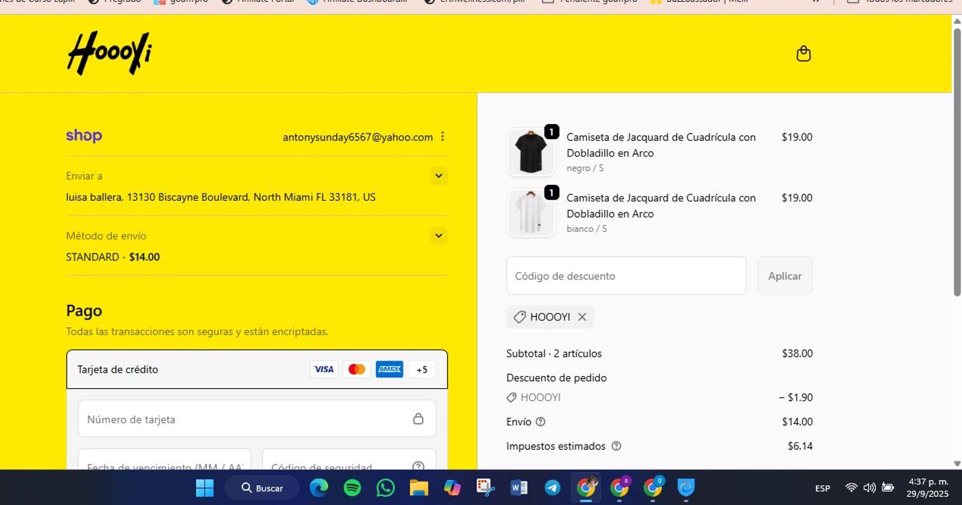Expand the 'Enviar a' shipping address section
962x505 pixels.
pyautogui.click(x=439, y=176)
